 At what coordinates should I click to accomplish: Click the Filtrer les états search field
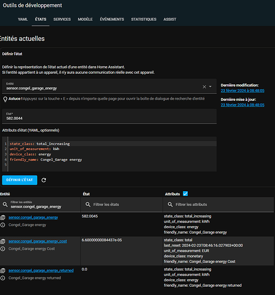pyautogui.click(x=122, y=205)
